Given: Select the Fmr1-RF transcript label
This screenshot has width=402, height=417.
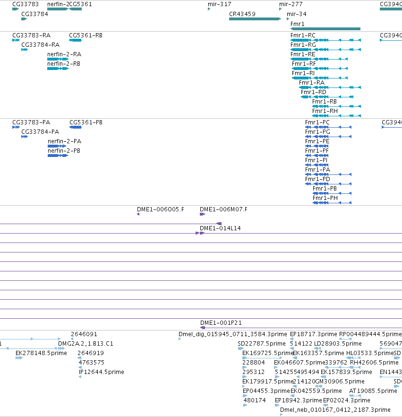Looking at the screenshot, I should 304,64.
